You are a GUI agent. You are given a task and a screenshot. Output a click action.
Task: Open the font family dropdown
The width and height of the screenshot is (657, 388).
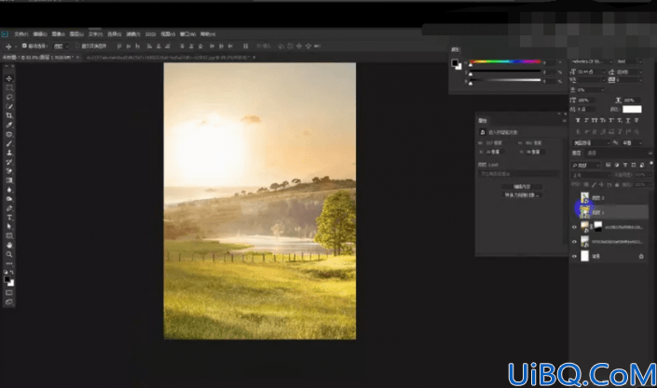tap(592, 61)
